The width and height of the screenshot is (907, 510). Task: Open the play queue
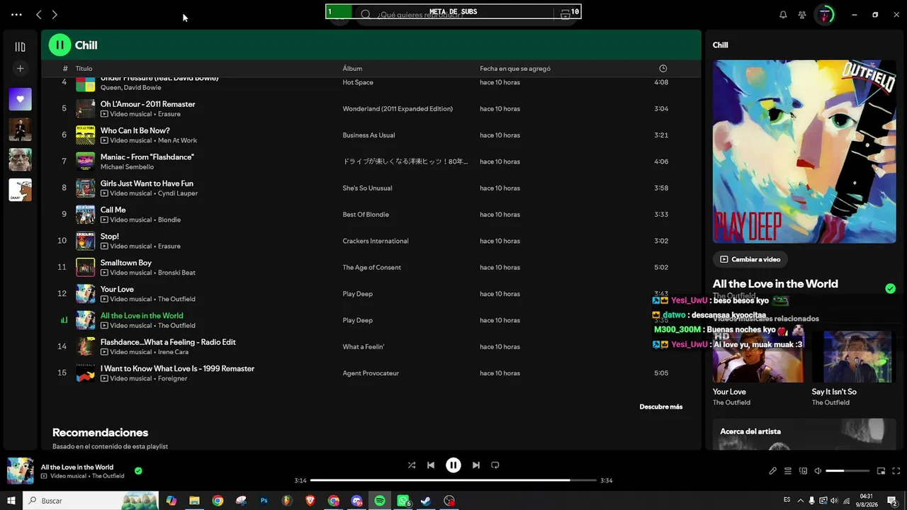788,471
